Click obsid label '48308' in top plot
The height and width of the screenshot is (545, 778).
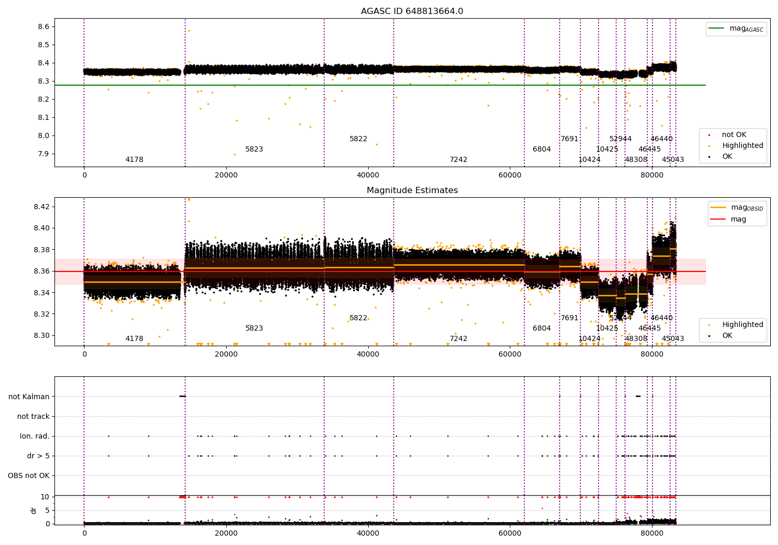click(636, 160)
